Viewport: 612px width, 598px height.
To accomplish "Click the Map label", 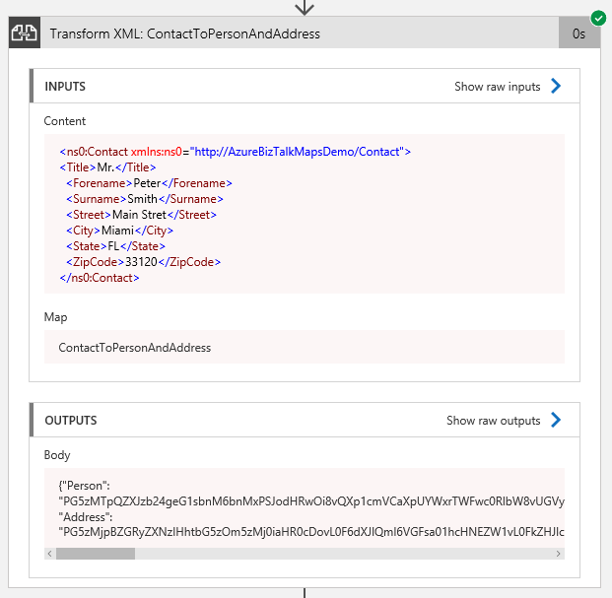I will pyautogui.click(x=55, y=317).
